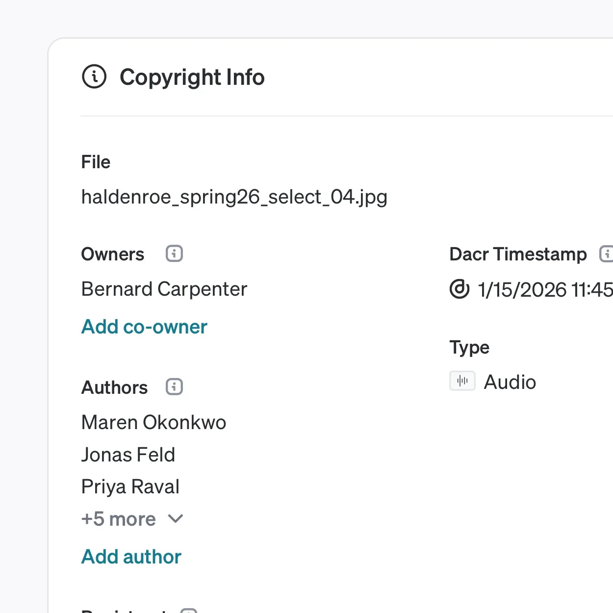Click the Owners section label
The image size is (613, 613).
[x=113, y=254]
